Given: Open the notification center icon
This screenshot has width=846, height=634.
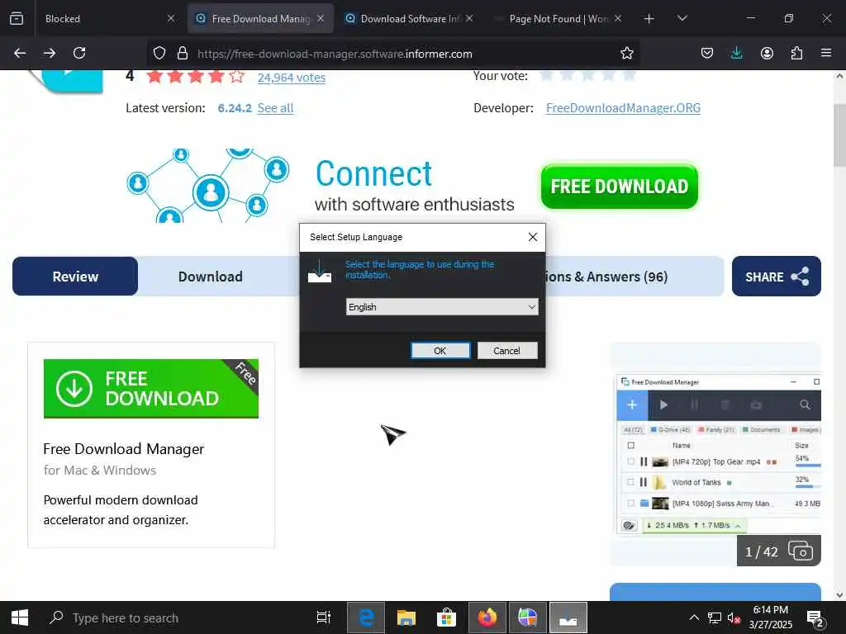Looking at the screenshot, I should coord(815,617).
